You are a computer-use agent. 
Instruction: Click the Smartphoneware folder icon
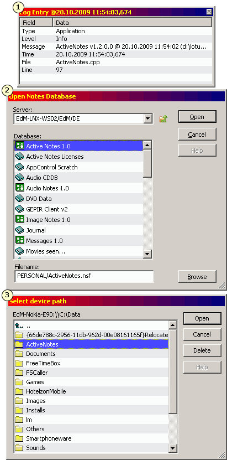pyautogui.click(x=19, y=438)
